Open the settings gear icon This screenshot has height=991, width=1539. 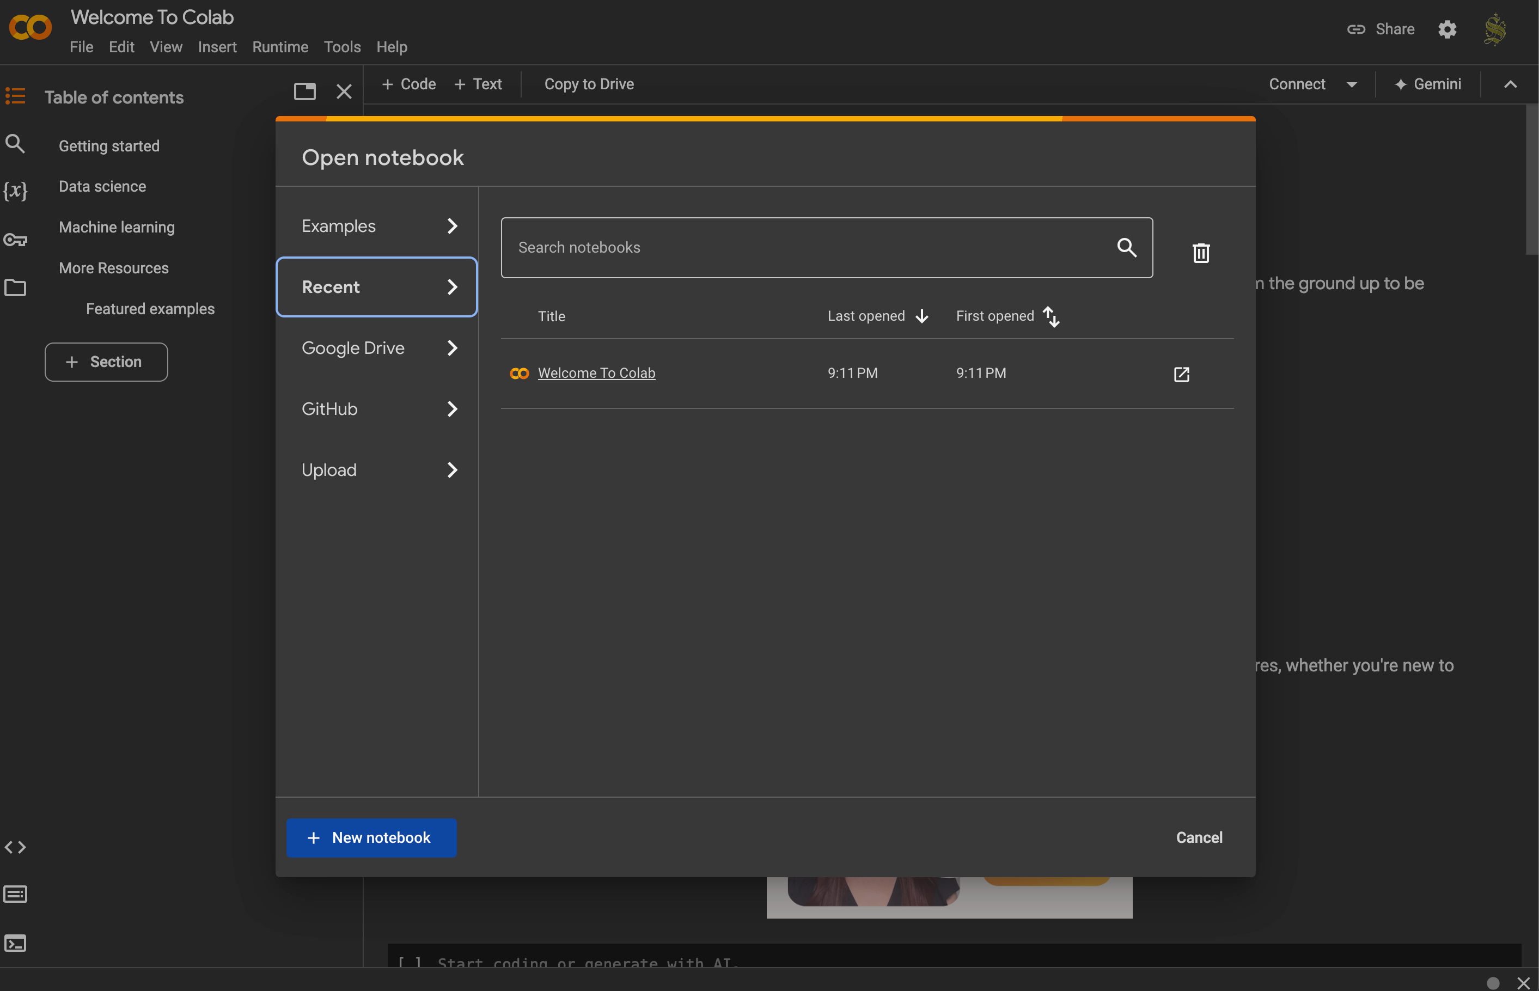click(1447, 29)
